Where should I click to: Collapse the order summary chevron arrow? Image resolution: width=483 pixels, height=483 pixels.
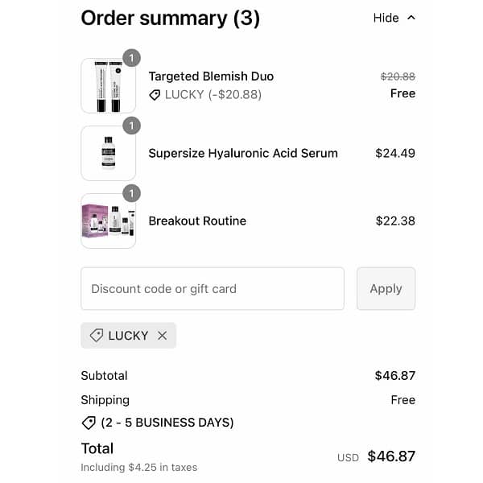click(x=411, y=18)
